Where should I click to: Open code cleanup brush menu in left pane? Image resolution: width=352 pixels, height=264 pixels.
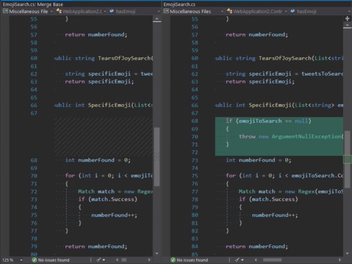101,260
